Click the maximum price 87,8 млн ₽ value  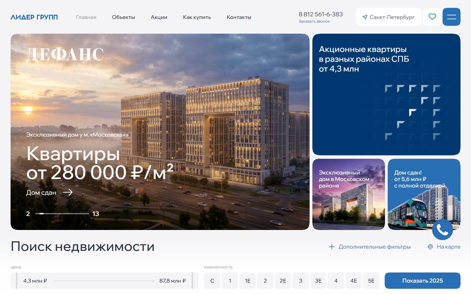point(173,281)
